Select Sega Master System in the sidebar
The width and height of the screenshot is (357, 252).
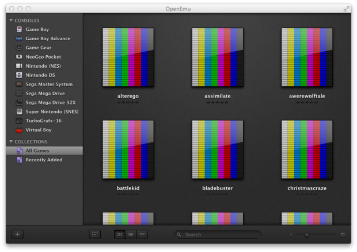tap(49, 84)
